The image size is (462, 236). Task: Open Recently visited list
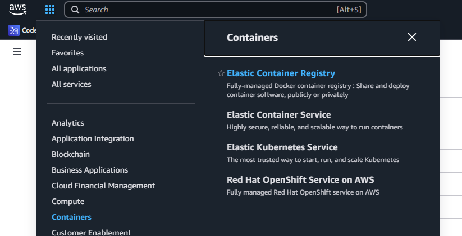click(79, 37)
